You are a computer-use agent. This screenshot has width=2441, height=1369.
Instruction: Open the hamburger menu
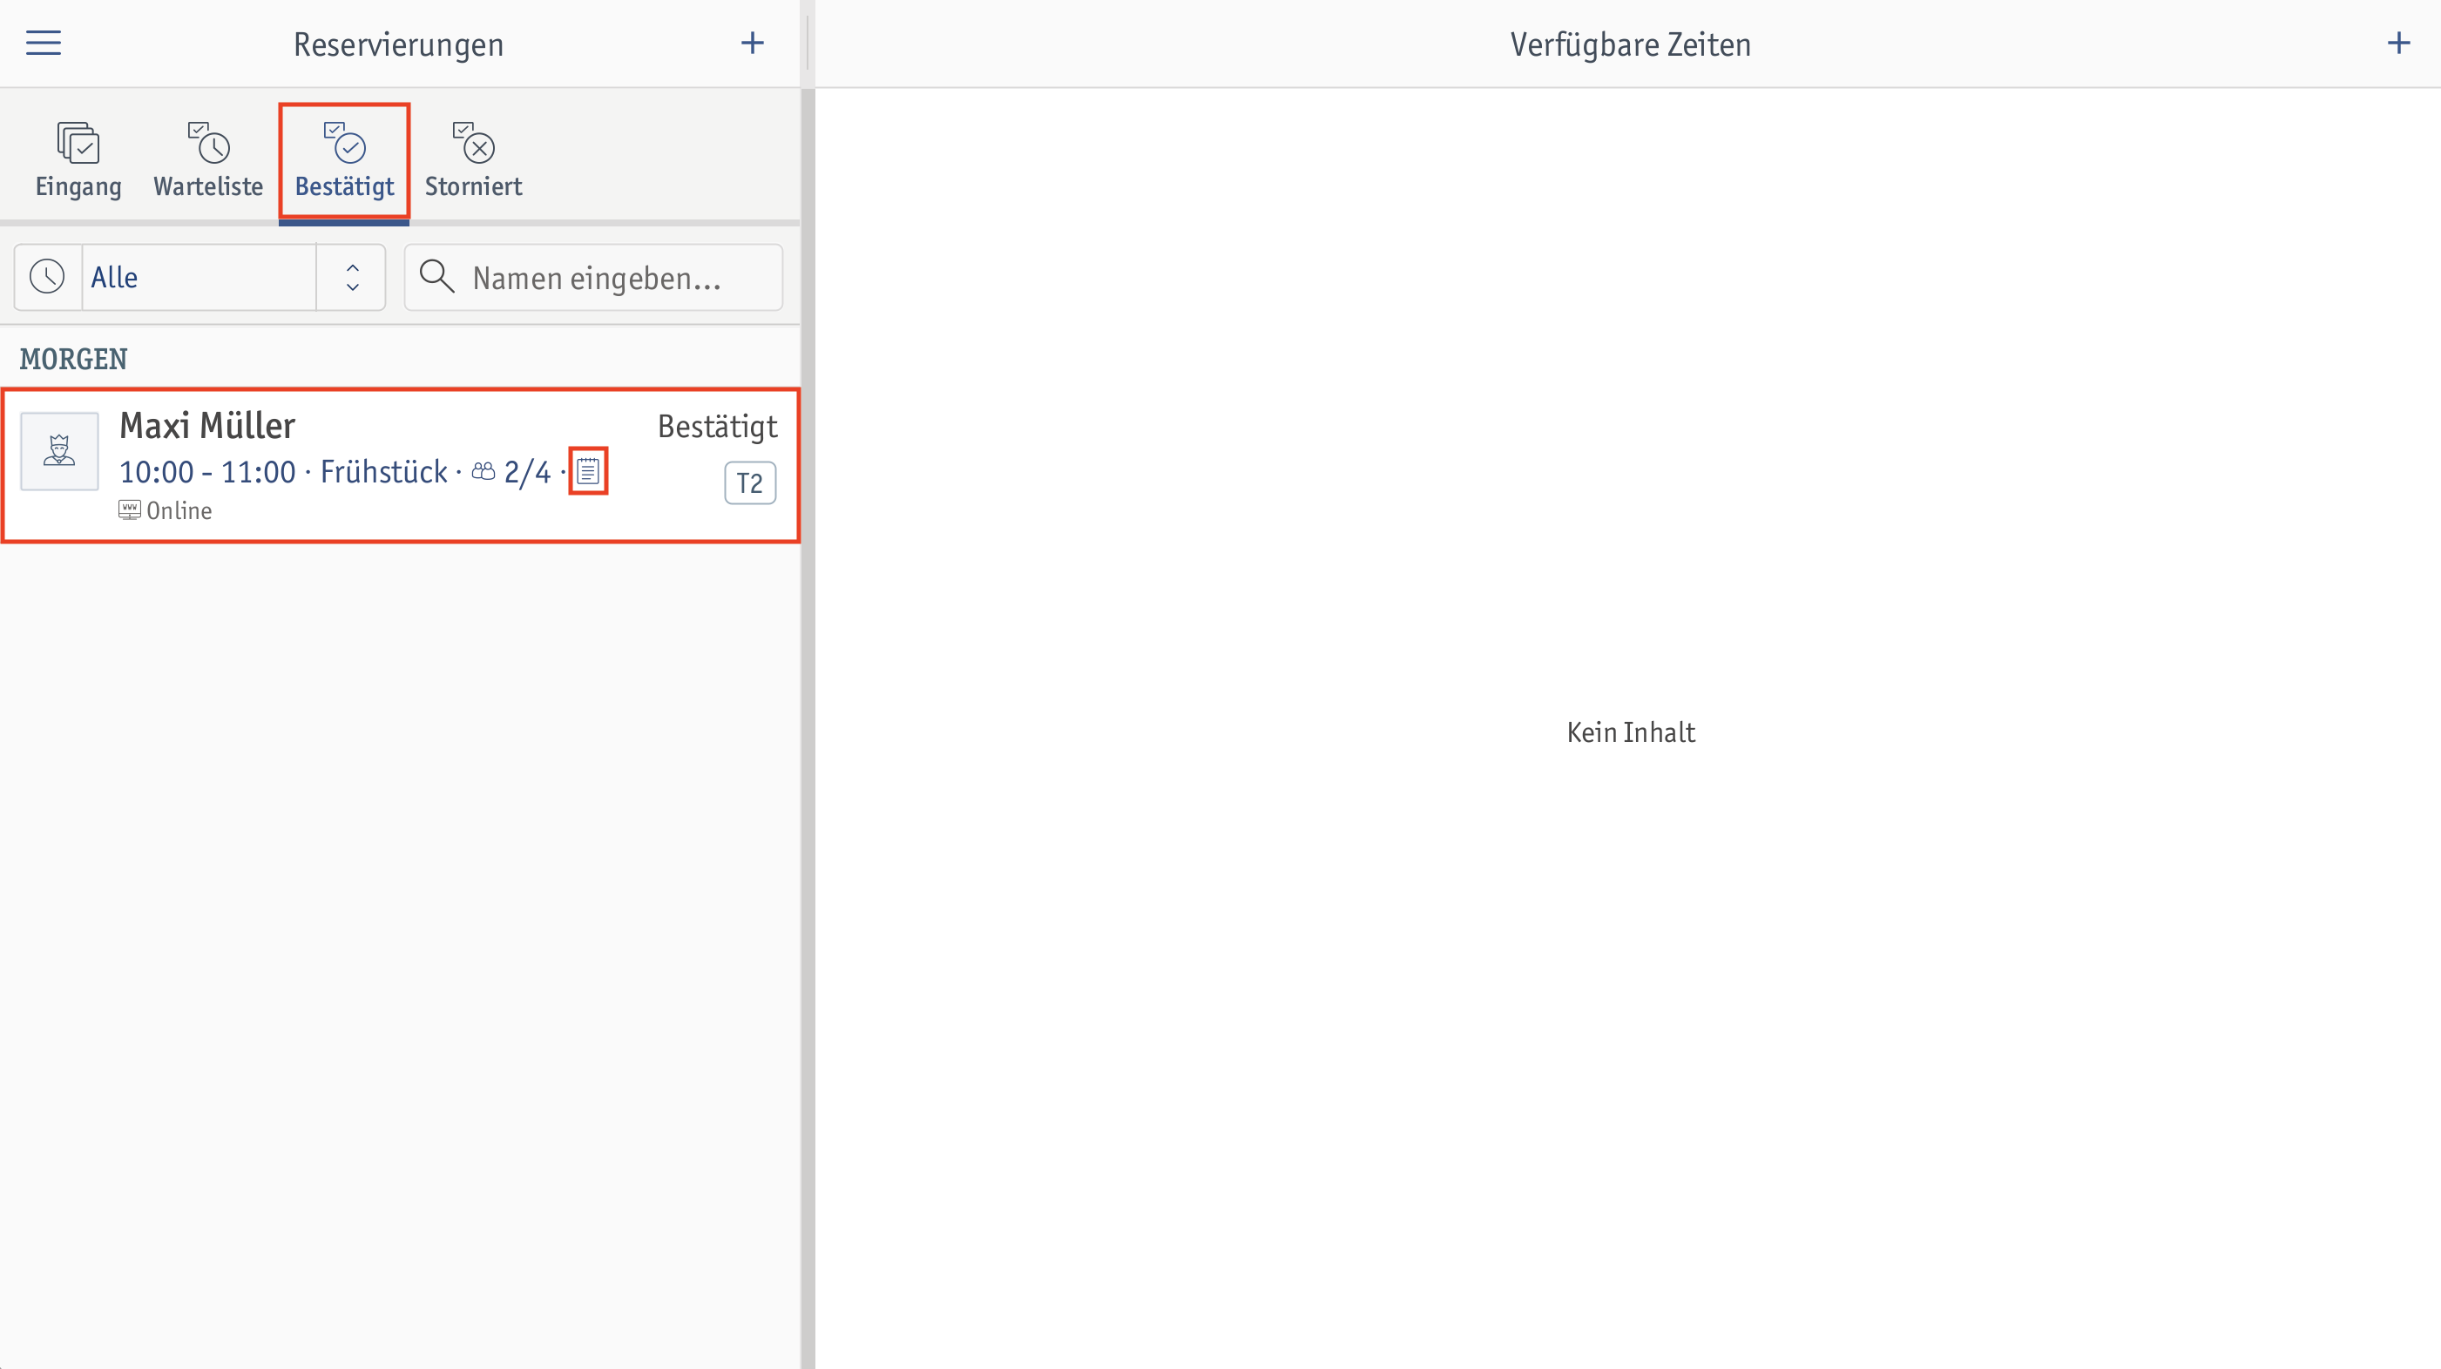pos(43,44)
